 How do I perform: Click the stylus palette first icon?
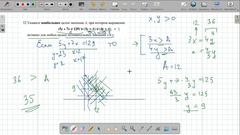coord(65,129)
